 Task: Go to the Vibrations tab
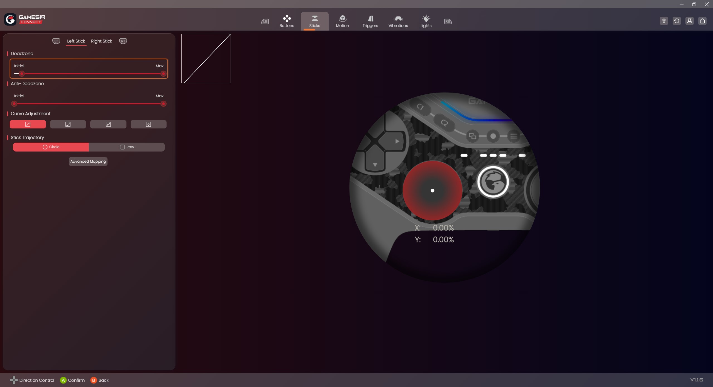(398, 21)
